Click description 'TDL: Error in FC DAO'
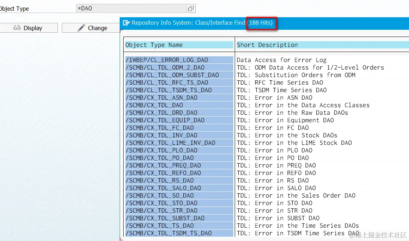Screen dimensions: 409x241 click(x=272, y=128)
